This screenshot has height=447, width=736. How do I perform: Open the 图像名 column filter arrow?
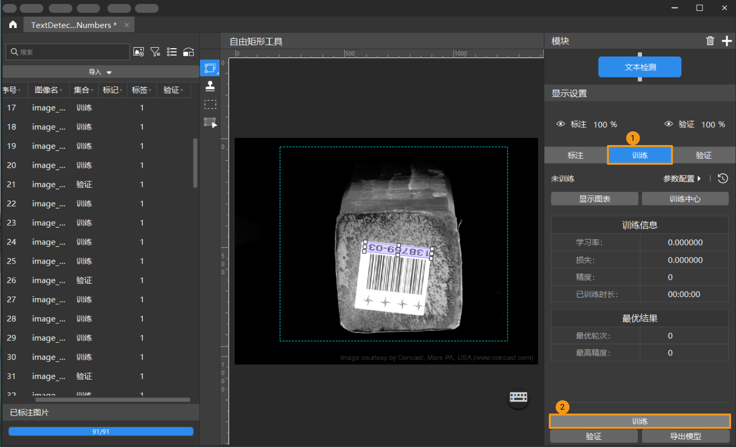tap(61, 90)
